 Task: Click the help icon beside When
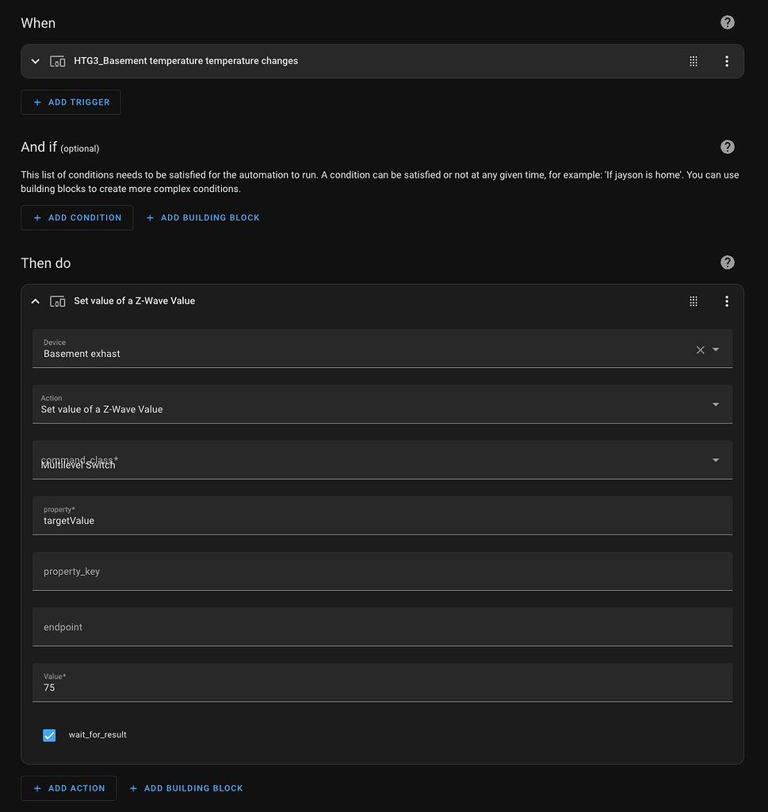[728, 22]
